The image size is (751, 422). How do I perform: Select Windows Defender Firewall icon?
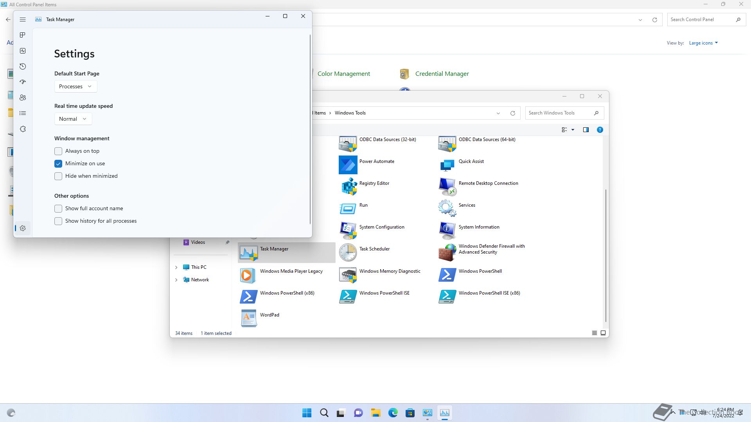[447, 252]
